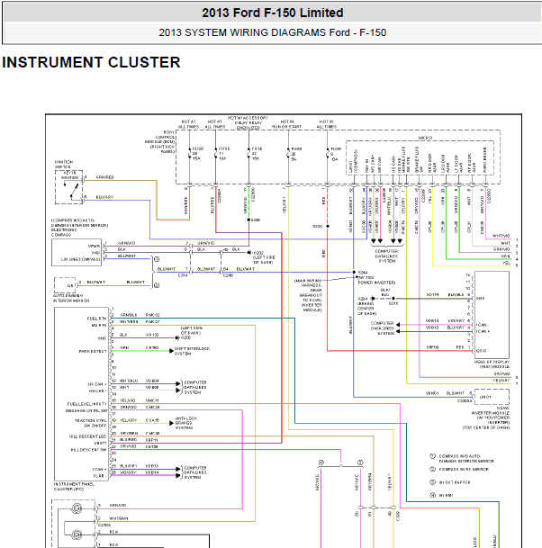
Task: Click the arrow pointing to Shift Interlock System
Action: point(171,351)
